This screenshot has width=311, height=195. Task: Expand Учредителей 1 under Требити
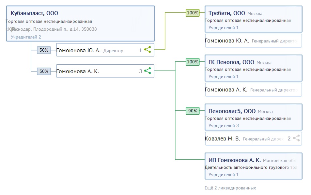[x=224, y=27]
